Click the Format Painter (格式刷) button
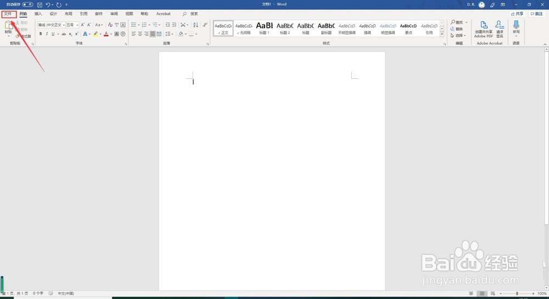Viewport: 549px width, 299px height. [x=24, y=36]
